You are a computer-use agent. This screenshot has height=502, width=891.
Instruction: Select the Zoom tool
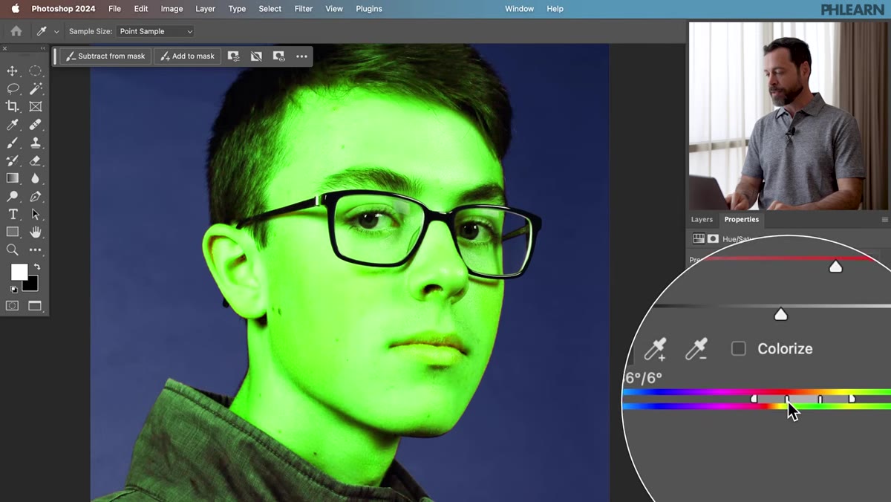coord(13,250)
